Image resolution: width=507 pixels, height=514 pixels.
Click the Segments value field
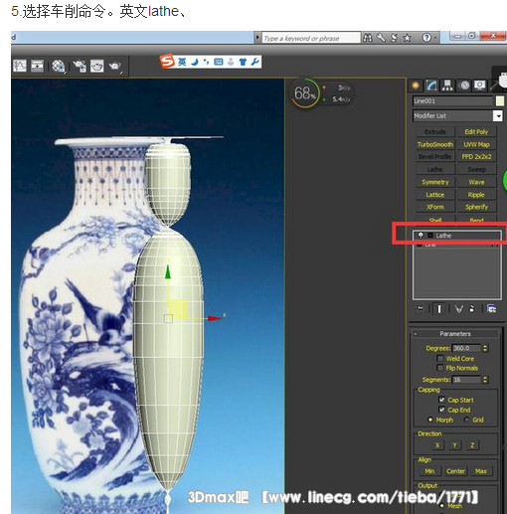click(x=466, y=380)
